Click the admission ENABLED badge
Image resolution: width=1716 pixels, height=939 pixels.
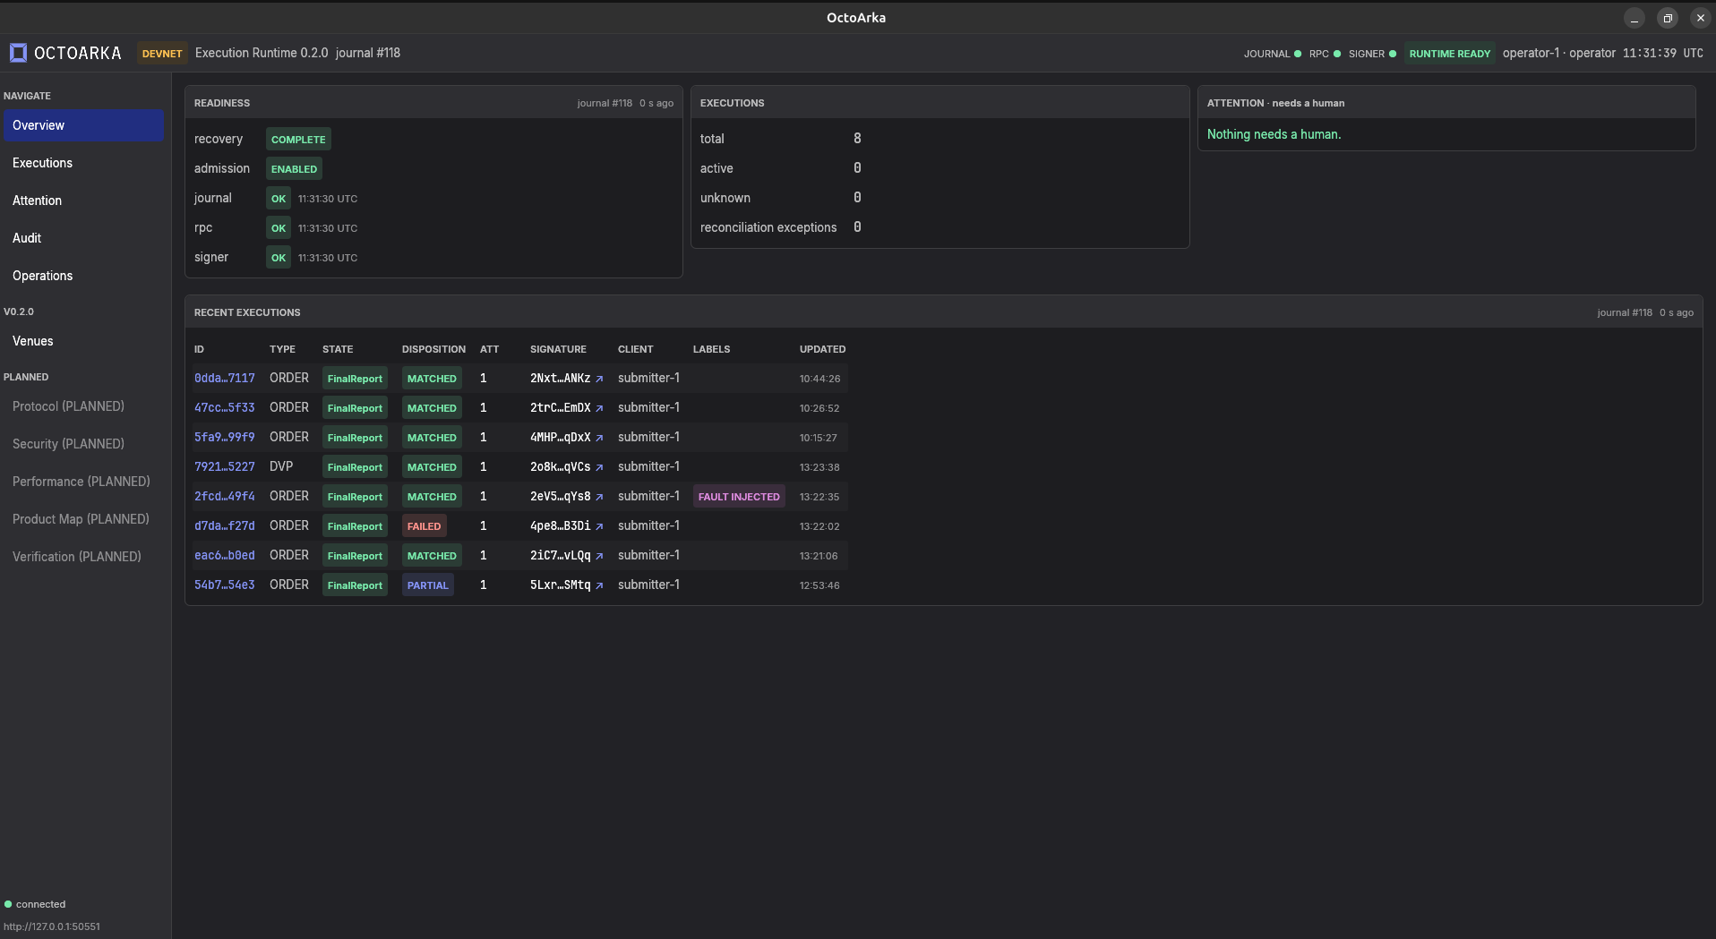tap(294, 169)
